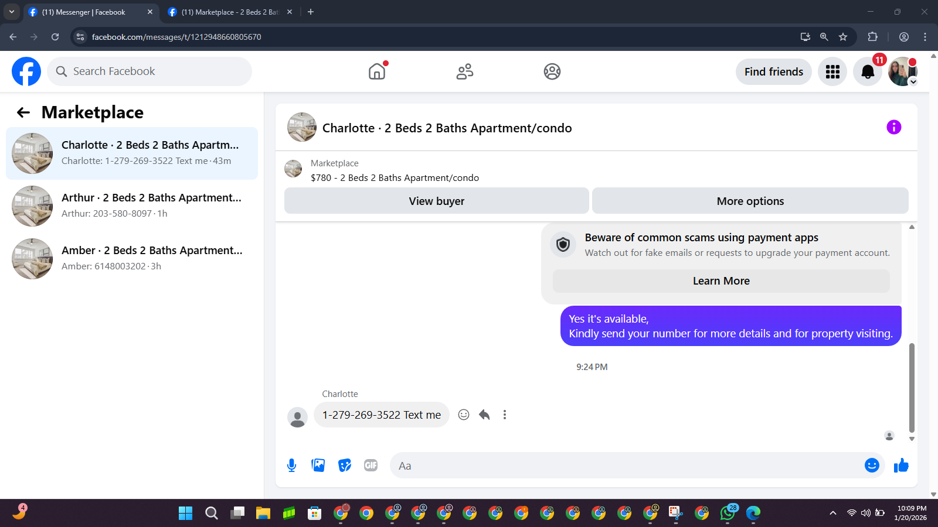Click Charlotte's message text bubble
This screenshot has height=527, width=938.
(x=382, y=415)
